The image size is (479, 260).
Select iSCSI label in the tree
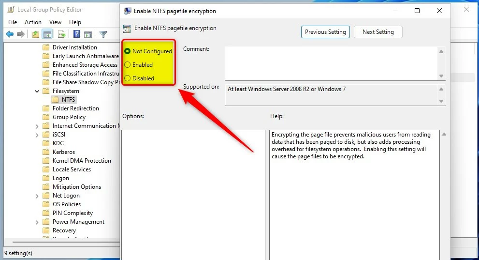tap(59, 135)
